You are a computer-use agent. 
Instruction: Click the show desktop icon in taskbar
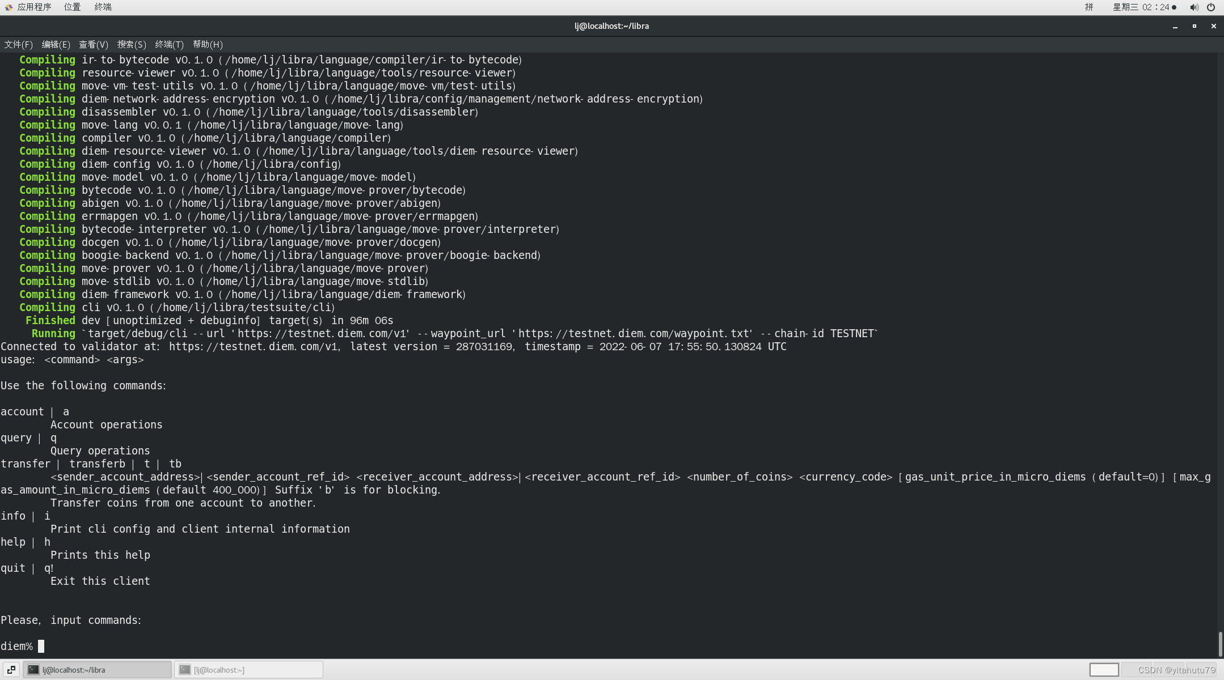[11, 670]
